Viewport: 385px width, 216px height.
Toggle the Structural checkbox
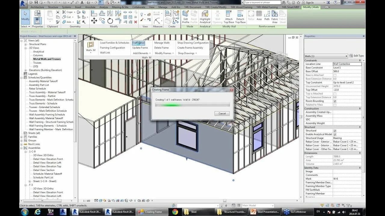pyautogui.click(x=335, y=130)
